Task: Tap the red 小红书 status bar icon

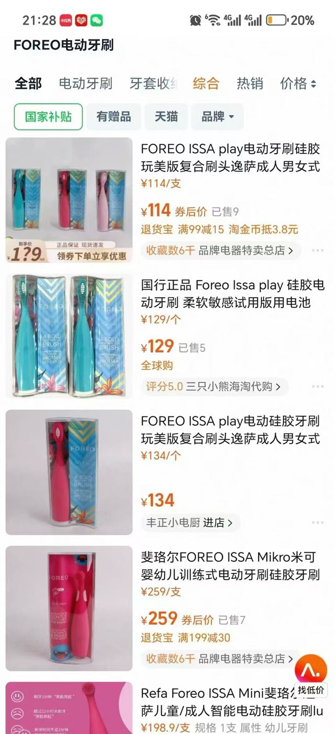Action: coord(66,20)
